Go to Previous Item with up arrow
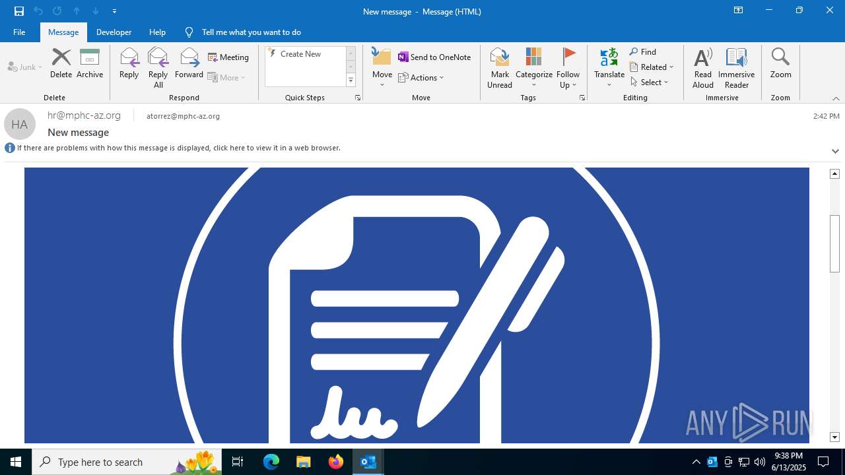The image size is (845, 475). tap(77, 11)
